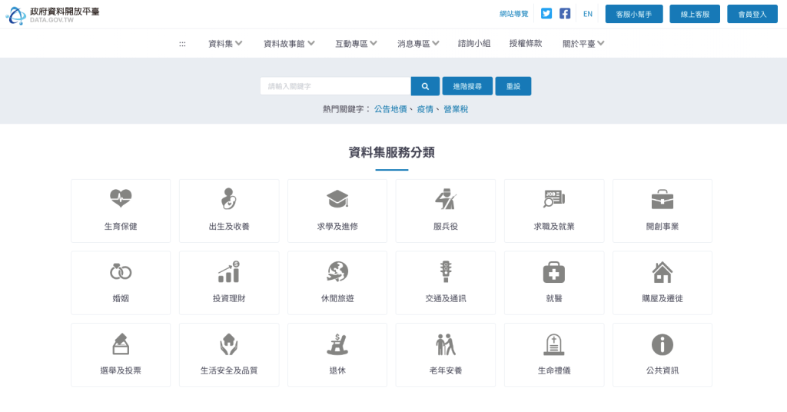Viewport: 787px width, 412px height.
Task: Open the 網站導覽 sitemap link
Action: click(x=514, y=14)
